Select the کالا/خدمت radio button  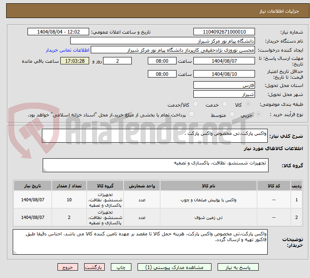[x=195, y=104]
